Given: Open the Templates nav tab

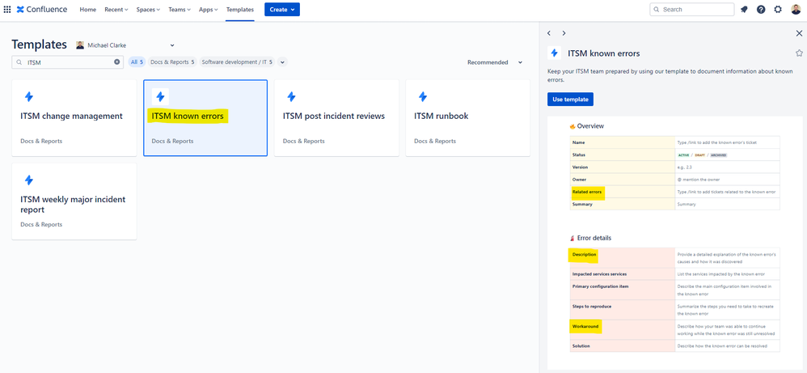Looking at the screenshot, I should 240,9.
